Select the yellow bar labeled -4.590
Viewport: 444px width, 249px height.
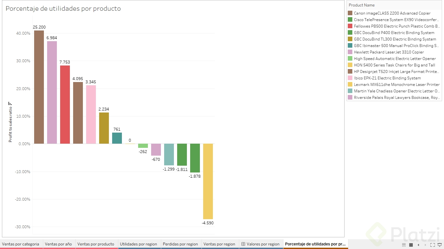click(x=208, y=182)
